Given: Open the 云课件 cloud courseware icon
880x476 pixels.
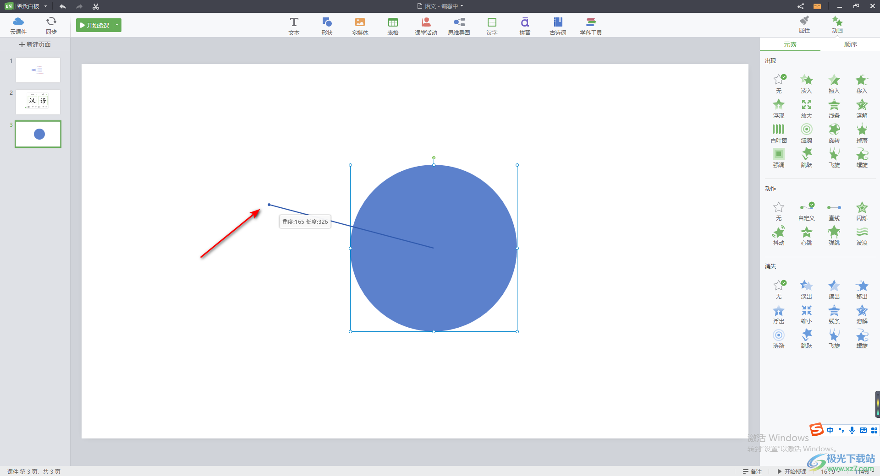Looking at the screenshot, I should click(x=18, y=25).
